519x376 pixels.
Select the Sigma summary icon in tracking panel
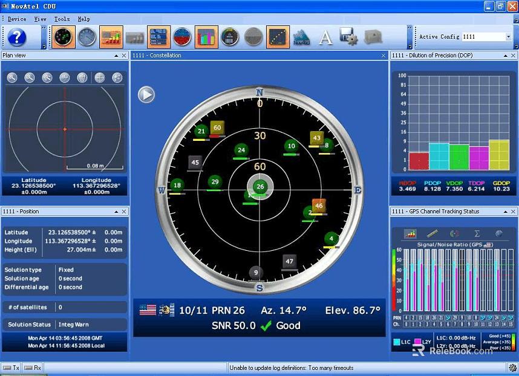point(477,234)
